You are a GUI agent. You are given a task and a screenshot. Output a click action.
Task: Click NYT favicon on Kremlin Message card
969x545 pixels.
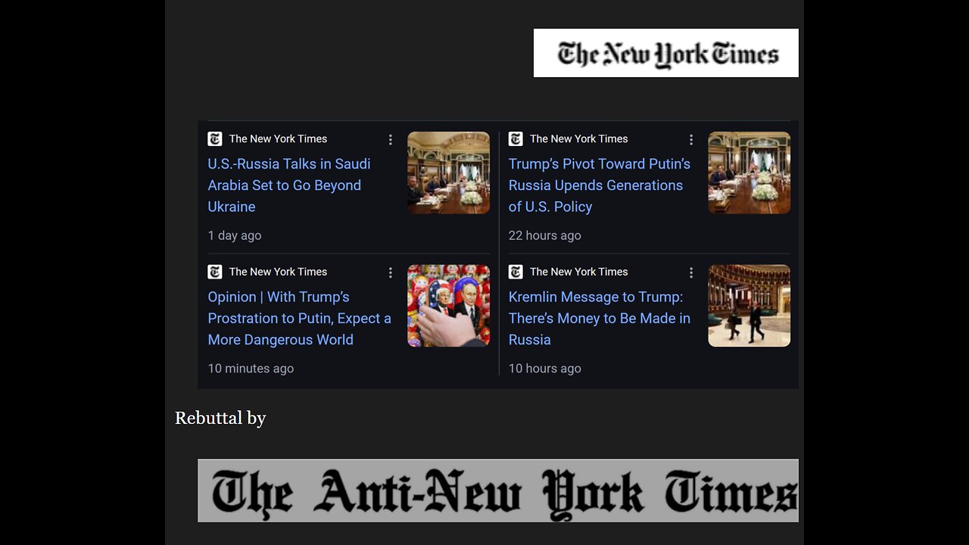516,272
